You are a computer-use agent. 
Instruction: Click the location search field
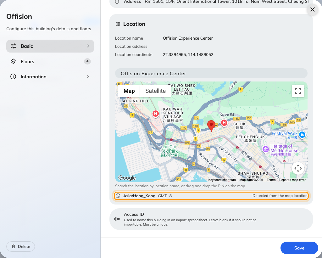click(211, 74)
